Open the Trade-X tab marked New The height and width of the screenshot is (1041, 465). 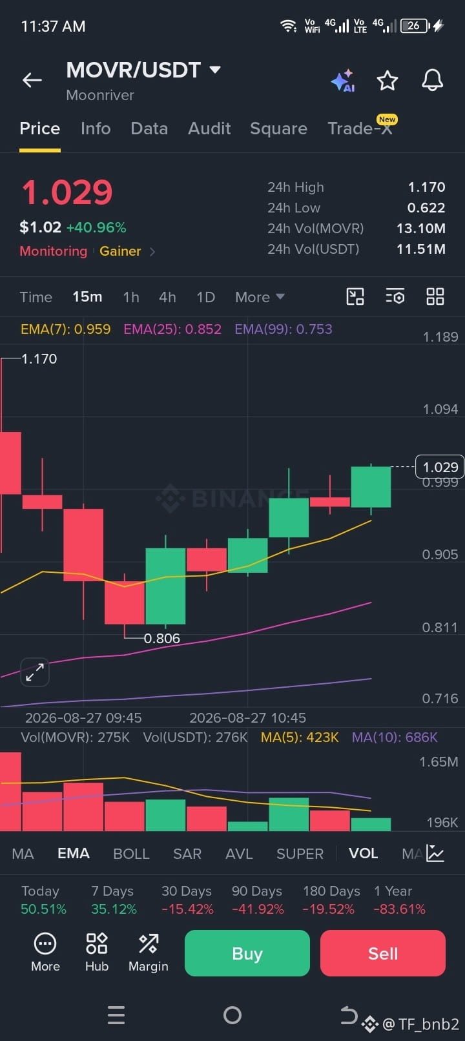pyautogui.click(x=362, y=127)
